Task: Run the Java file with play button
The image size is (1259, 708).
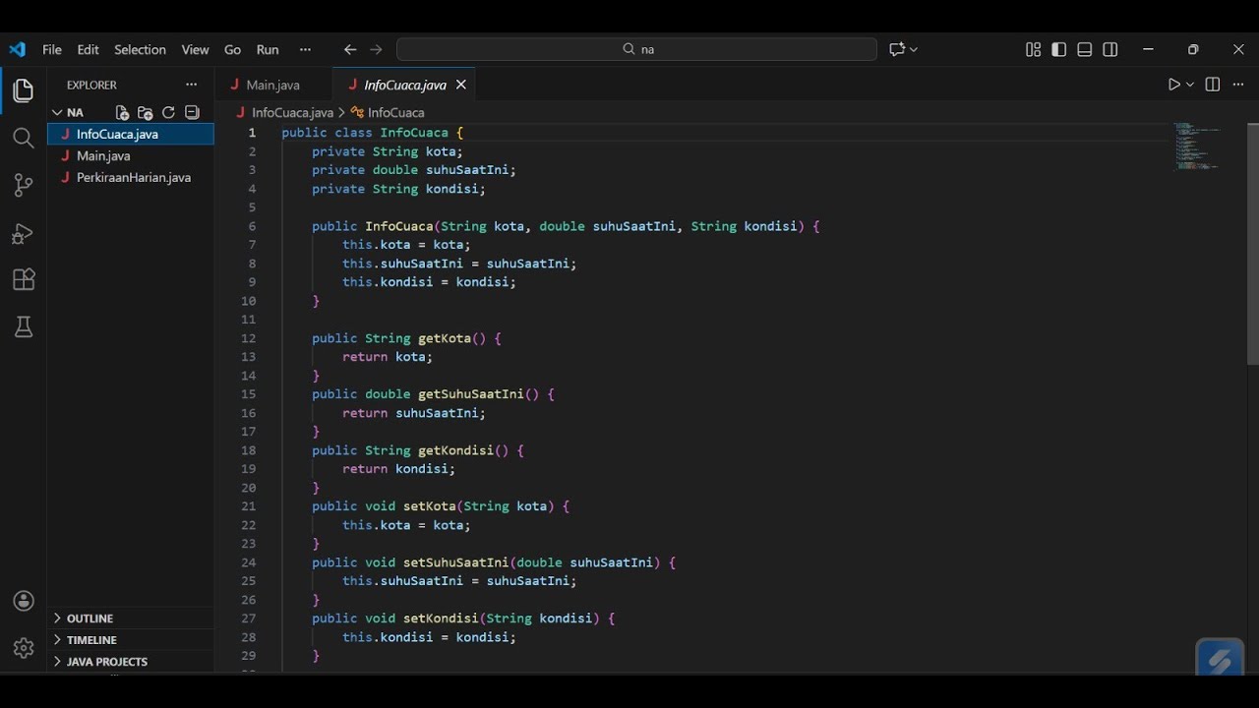Action: 1173,85
